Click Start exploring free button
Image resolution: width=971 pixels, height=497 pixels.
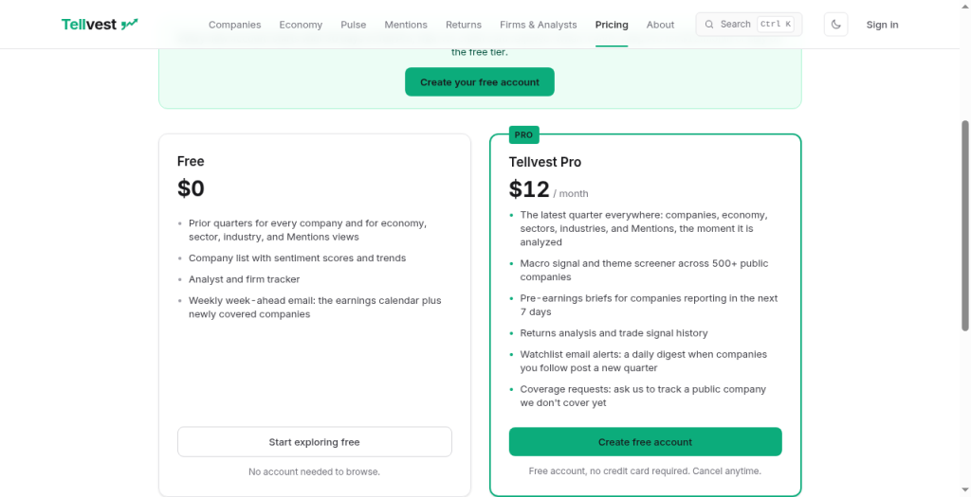click(x=315, y=442)
